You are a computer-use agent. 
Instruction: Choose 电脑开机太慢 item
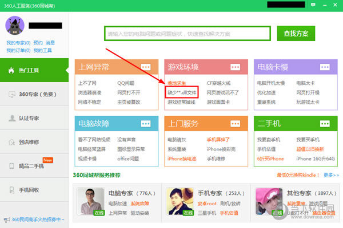[271, 83]
